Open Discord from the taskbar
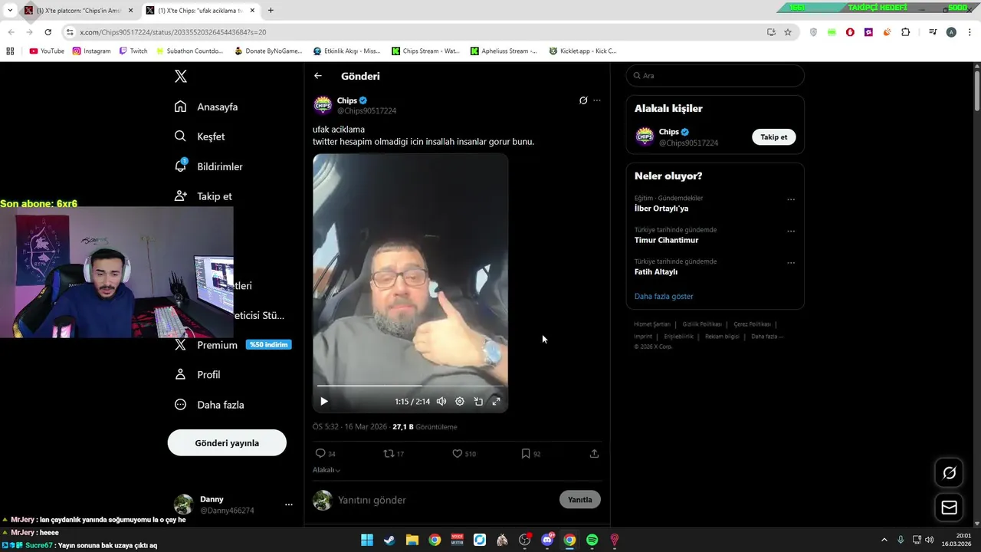 pyautogui.click(x=547, y=540)
